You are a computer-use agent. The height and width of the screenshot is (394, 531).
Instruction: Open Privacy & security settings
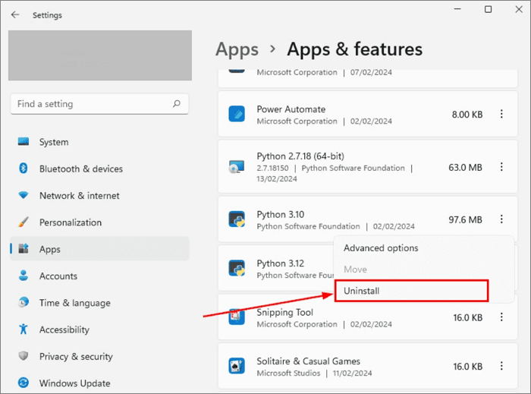tap(76, 357)
